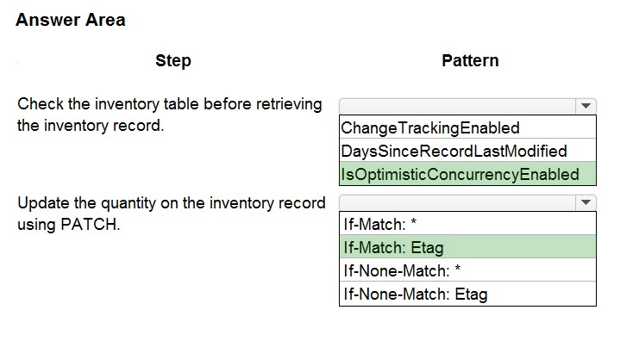This screenshot has width=639, height=341.
Task: Click the empty combo box beside 'Update the quantity'
Action: 467,202
